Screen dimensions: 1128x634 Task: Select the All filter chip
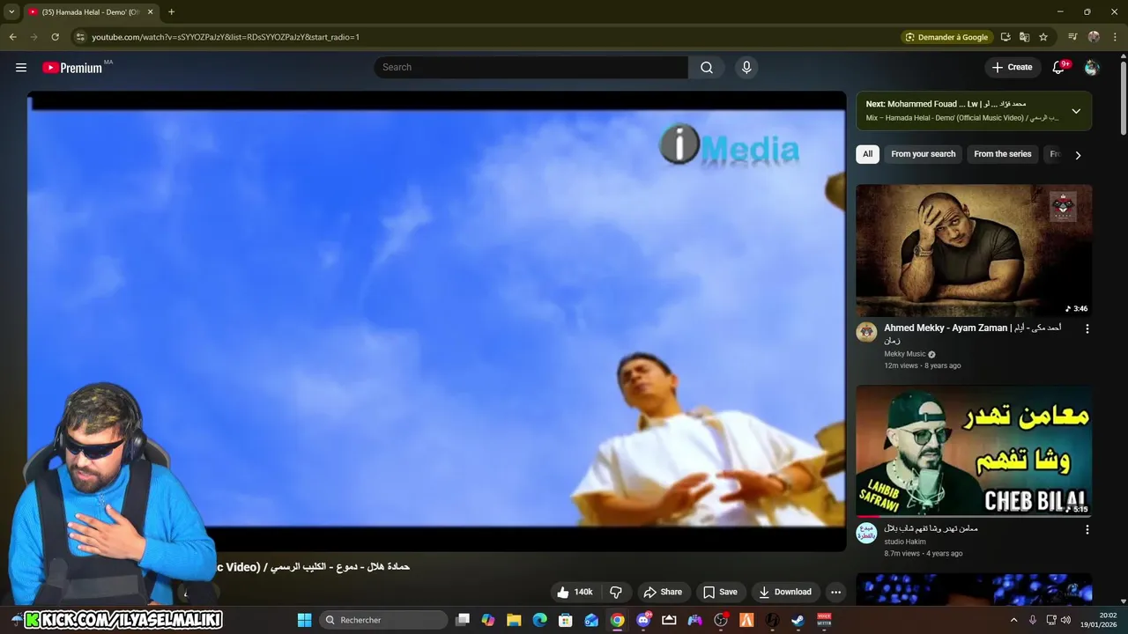click(x=867, y=154)
